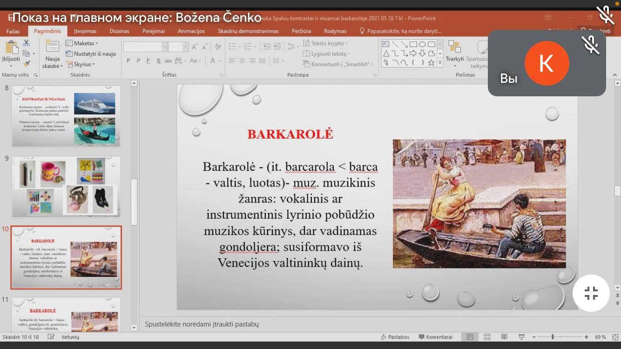Image resolution: width=621 pixels, height=349 pixels.
Task: Decrease list indent level
Action: (x=266, y=47)
